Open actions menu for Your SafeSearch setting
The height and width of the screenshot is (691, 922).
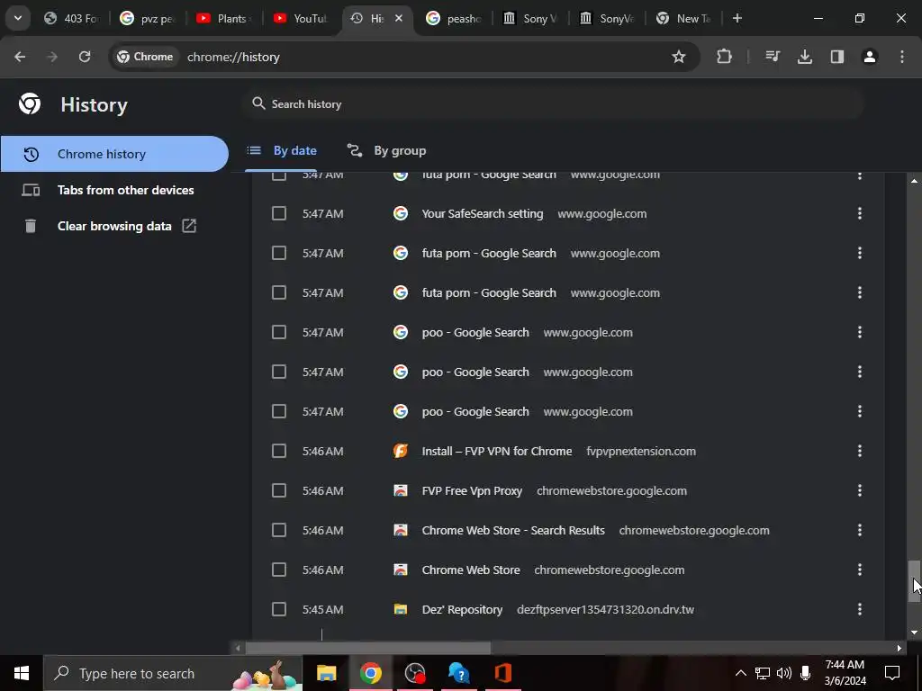point(860,213)
